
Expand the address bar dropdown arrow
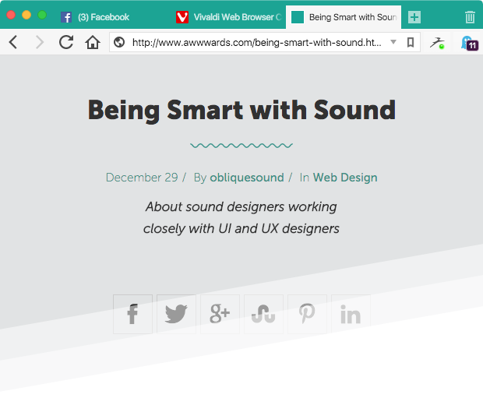(393, 42)
